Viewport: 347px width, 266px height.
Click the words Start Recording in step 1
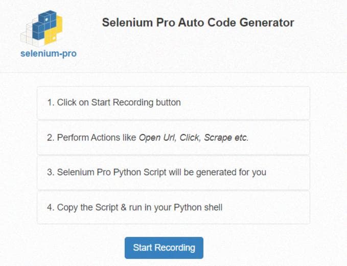(122, 102)
